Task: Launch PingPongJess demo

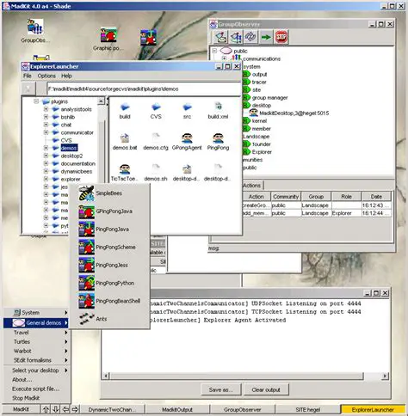Action: (x=109, y=265)
